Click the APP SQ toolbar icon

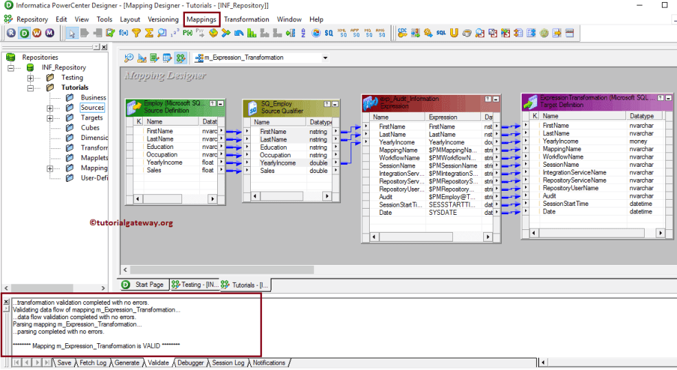355,33
